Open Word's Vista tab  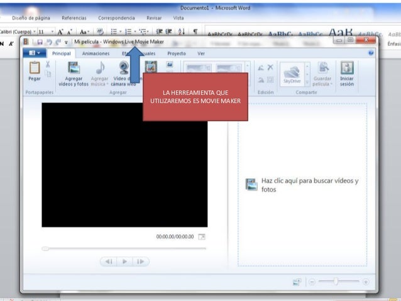click(x=179, y=18)
